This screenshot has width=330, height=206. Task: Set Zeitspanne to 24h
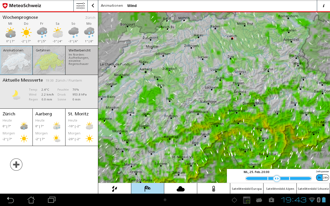tap(326, 178)
